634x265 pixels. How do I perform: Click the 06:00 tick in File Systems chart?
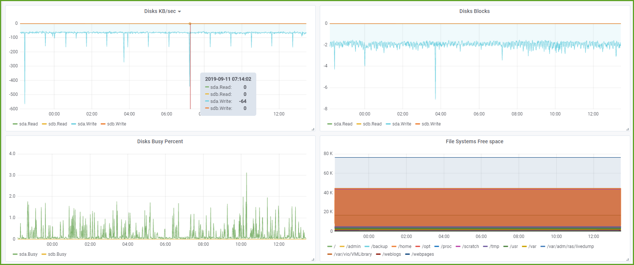(481, 237)
